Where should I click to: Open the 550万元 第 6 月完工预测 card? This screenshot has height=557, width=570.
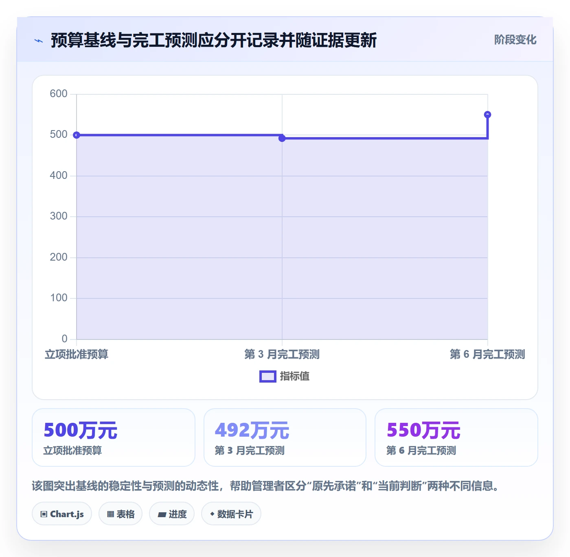point(456,437)
